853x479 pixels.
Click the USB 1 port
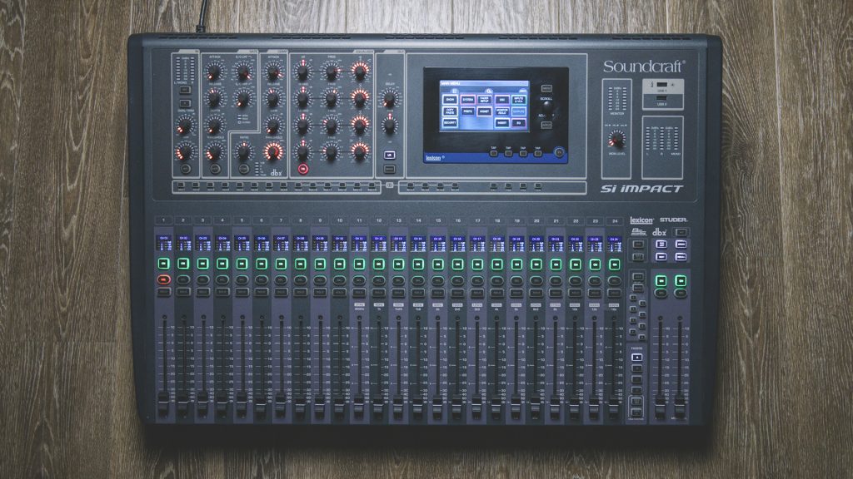[x=661, y=85]
